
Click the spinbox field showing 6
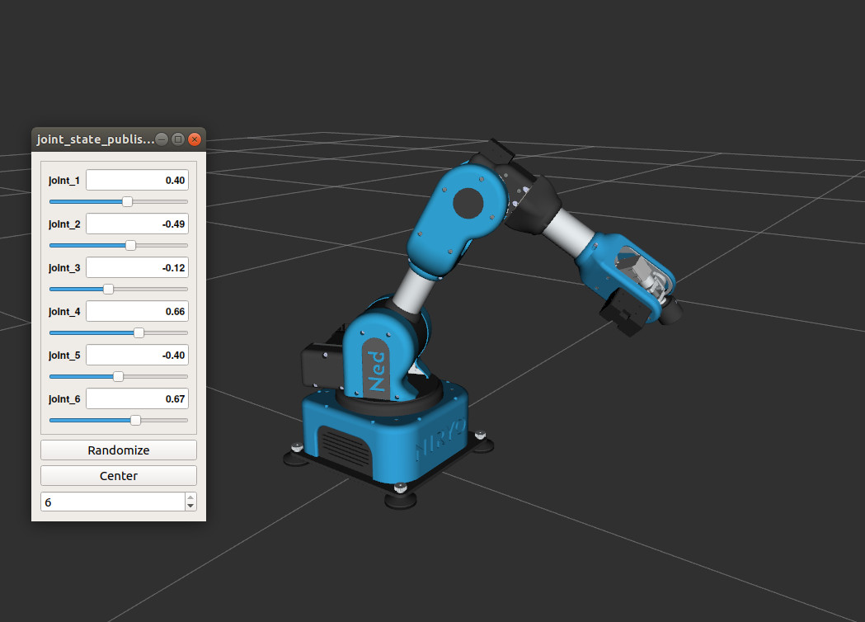pyautogui.click(x=113, y=502)
